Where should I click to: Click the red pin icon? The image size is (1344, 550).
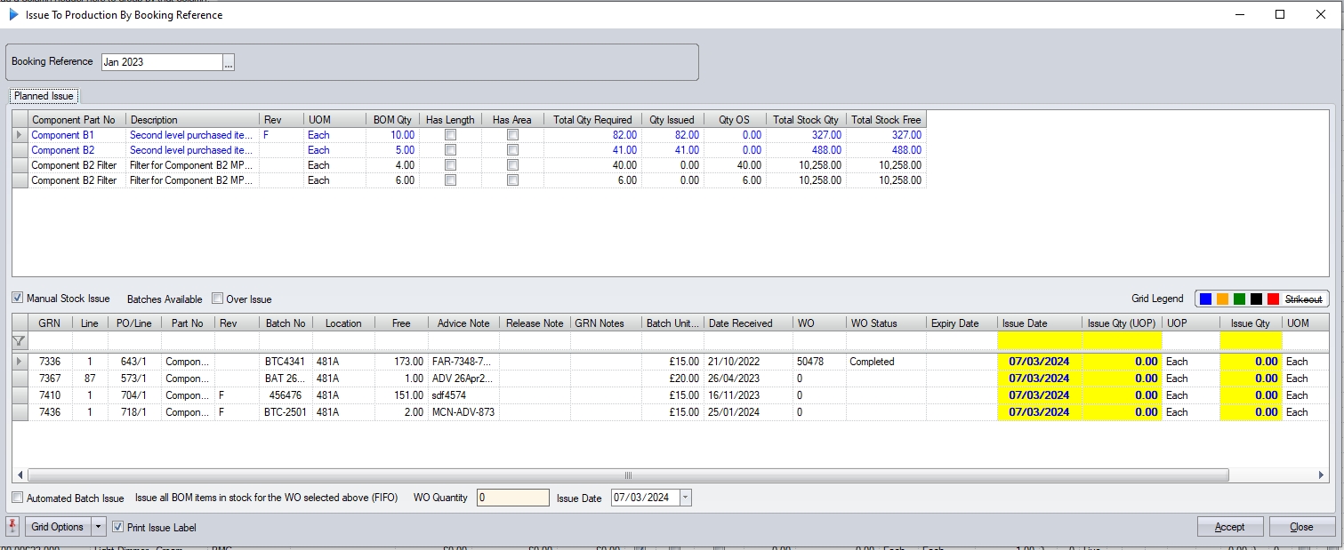[x=12, y=527]
